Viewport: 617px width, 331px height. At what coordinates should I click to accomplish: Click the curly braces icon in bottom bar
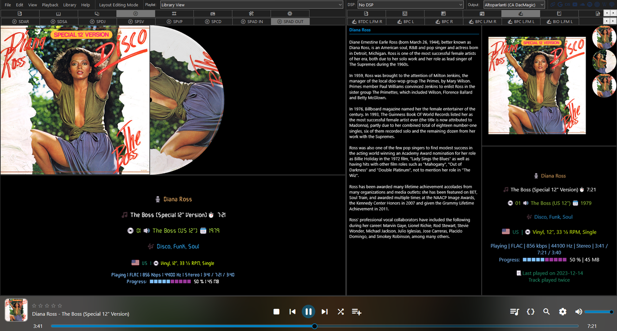tap(531, 312)
